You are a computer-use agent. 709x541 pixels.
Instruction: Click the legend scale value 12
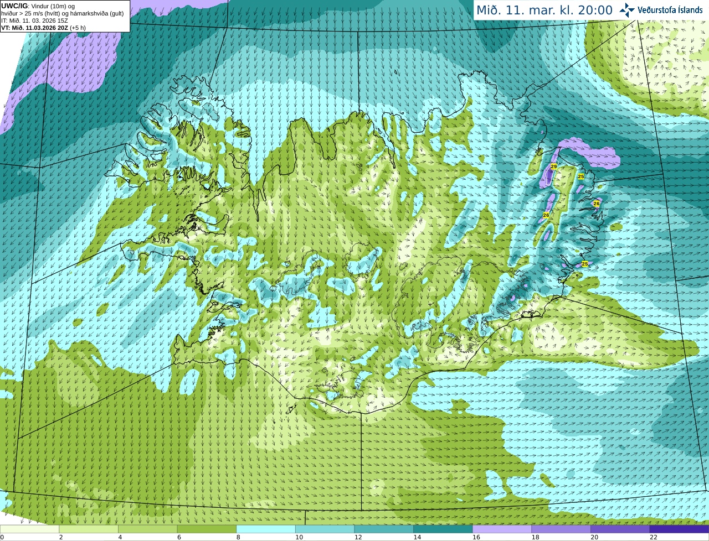point(358,537)
